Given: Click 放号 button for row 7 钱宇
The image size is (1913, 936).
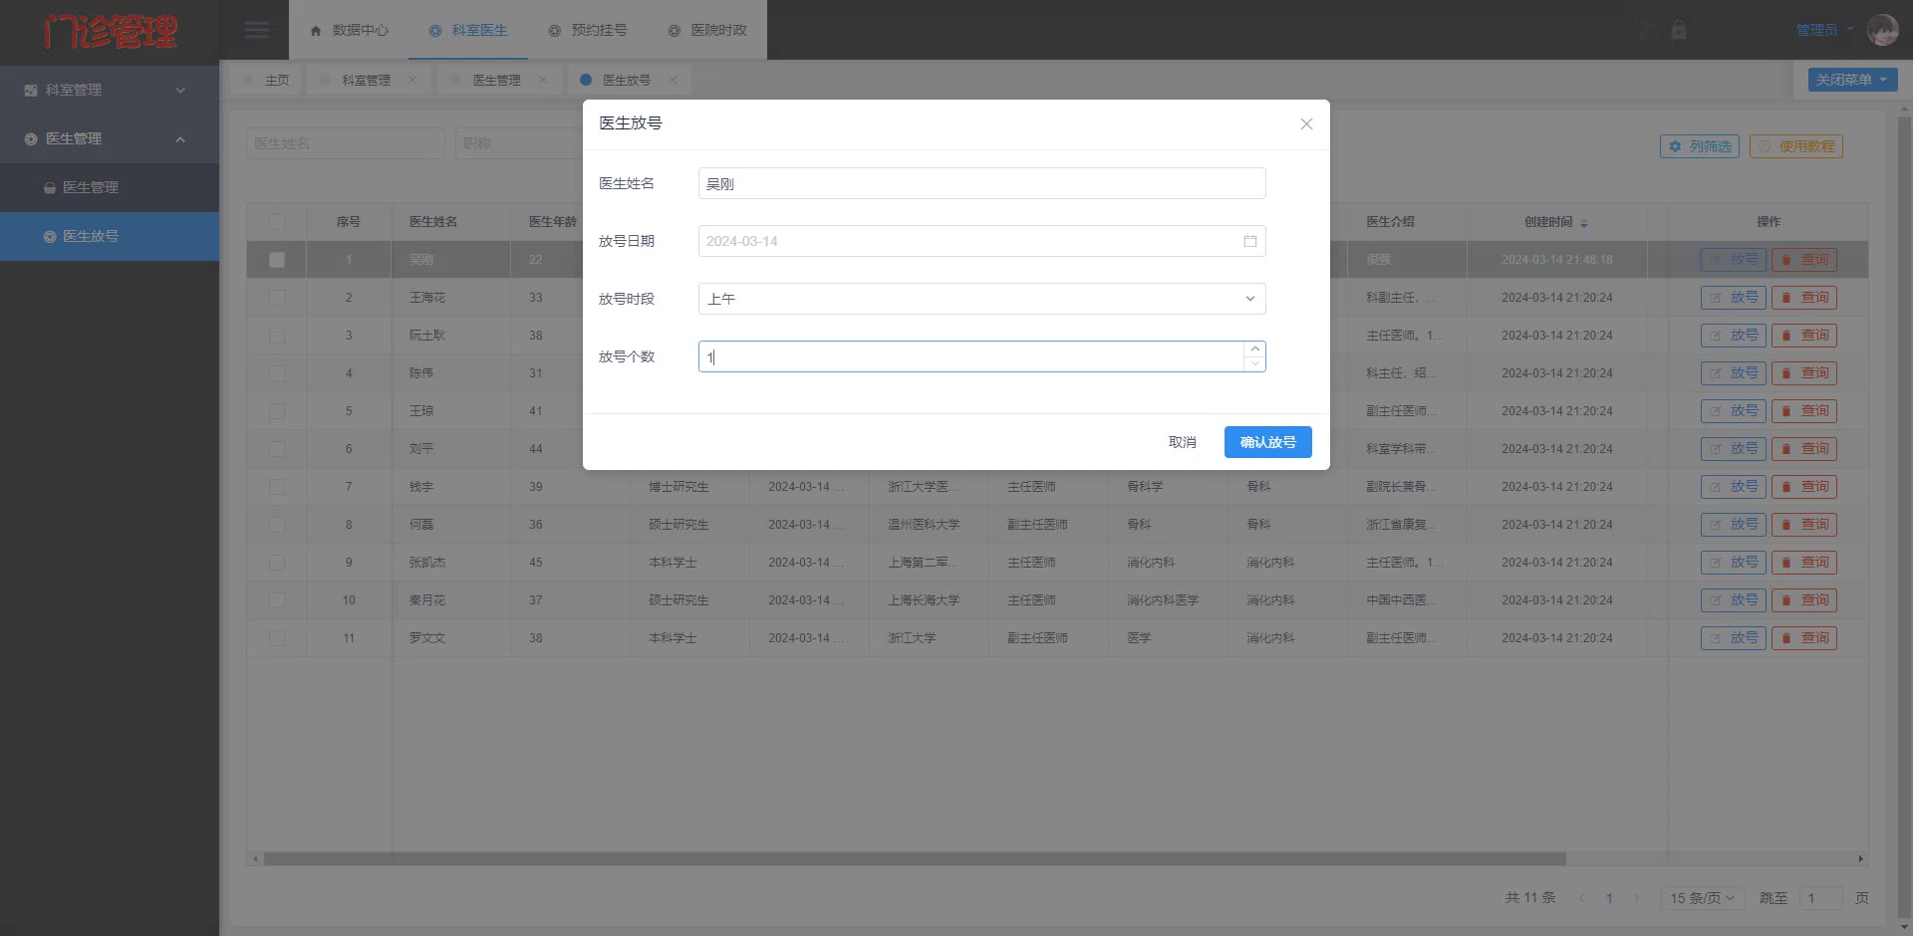Looking at the screenshot, I should click(x=1734, y=487).
